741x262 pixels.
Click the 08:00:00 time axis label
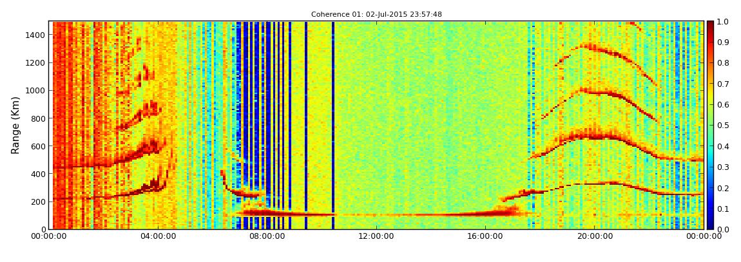(x=267, y=236)
